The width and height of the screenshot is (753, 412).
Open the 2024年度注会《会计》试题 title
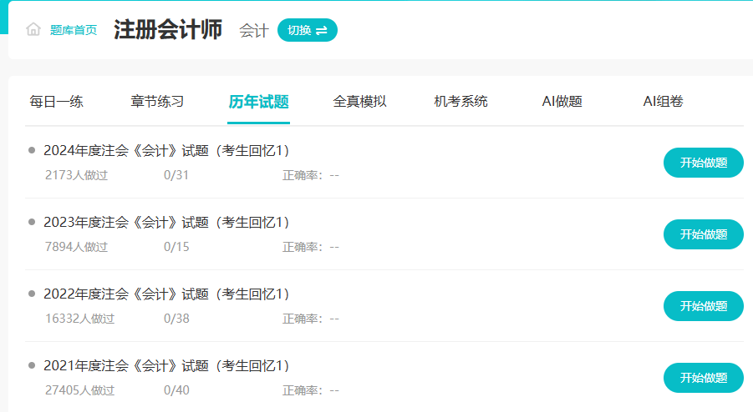click(166, 150)
